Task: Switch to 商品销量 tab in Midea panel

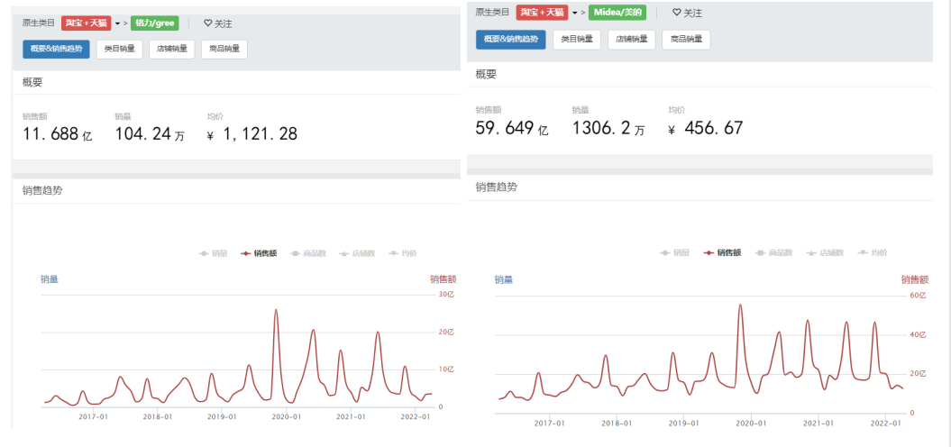Action: click(686, 40)
